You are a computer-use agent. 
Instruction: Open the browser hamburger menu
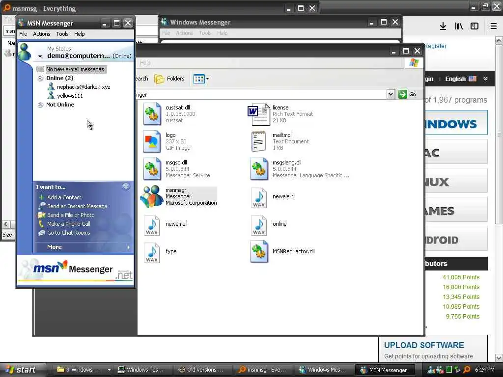[494, 26]
